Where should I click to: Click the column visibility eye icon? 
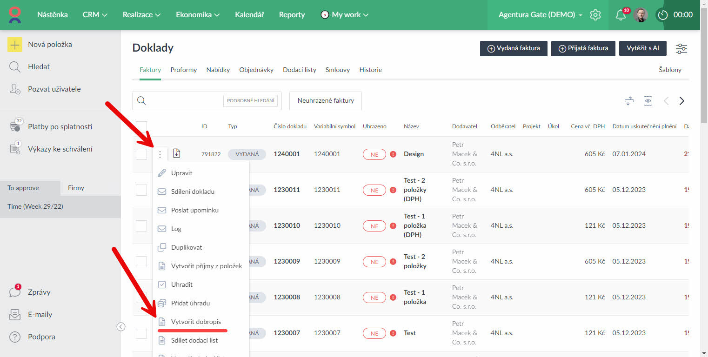(x=648, y=101)
